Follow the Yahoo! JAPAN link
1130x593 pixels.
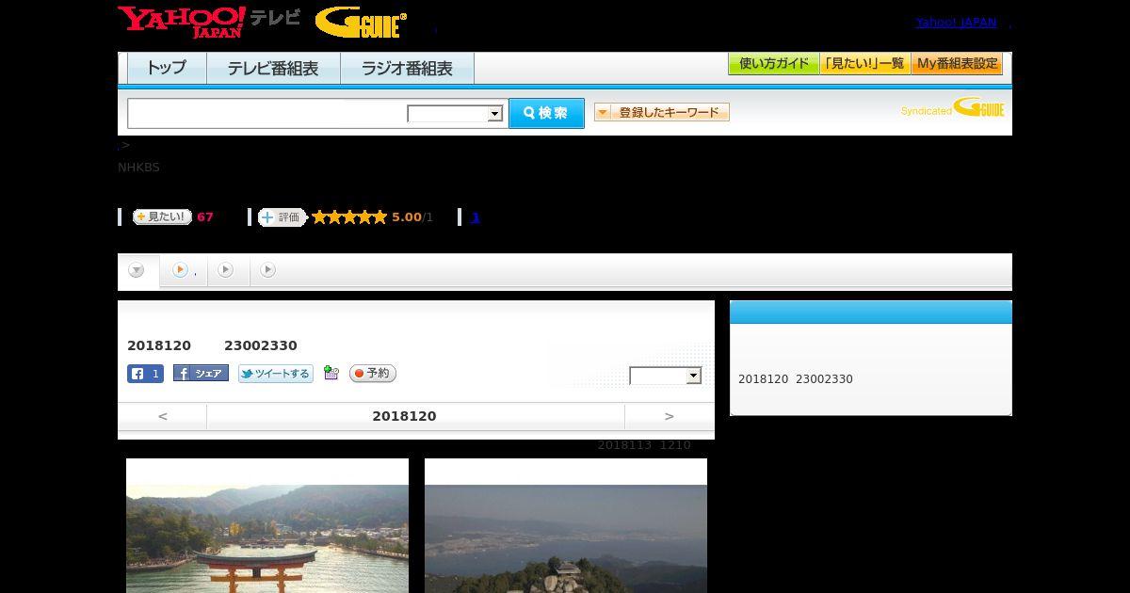(956, 23)
